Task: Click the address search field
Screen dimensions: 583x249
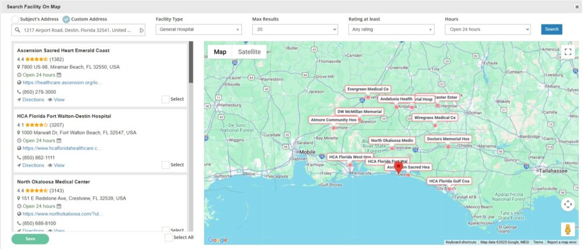Action: click(78, 30)
